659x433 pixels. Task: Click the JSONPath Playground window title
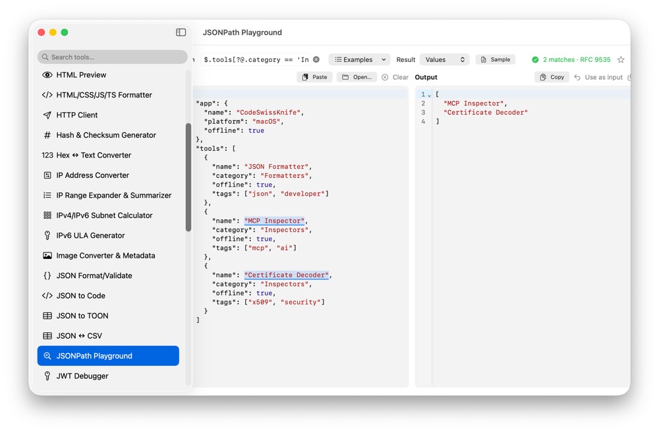(242, 32)
